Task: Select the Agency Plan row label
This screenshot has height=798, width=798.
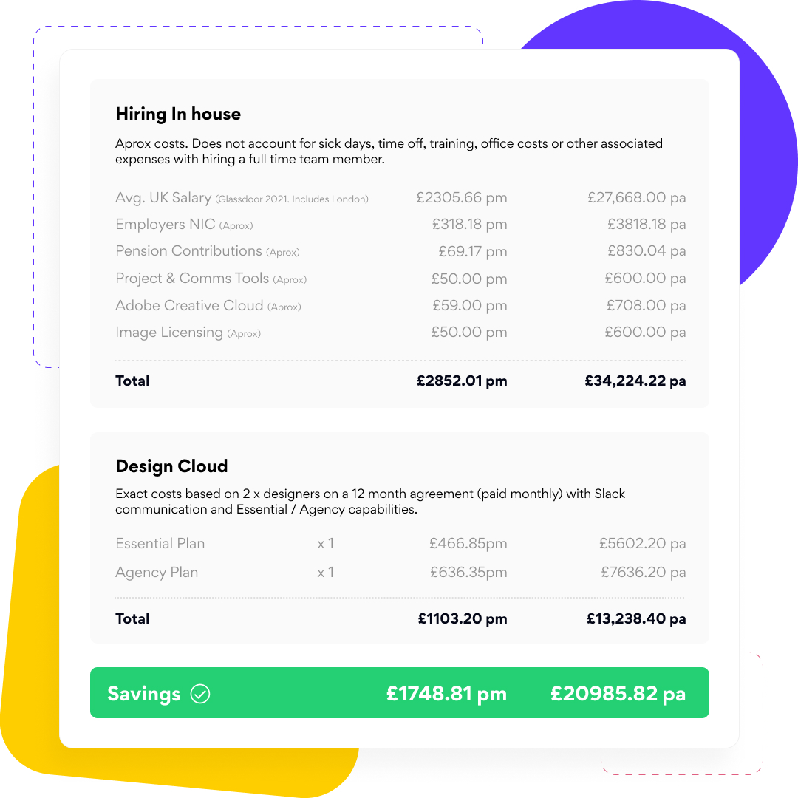Action: click(x=157, y=573)
